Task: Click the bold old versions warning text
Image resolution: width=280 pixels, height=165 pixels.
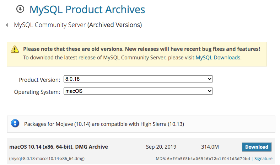Action: pyautogui.click(x=141, y=49)
